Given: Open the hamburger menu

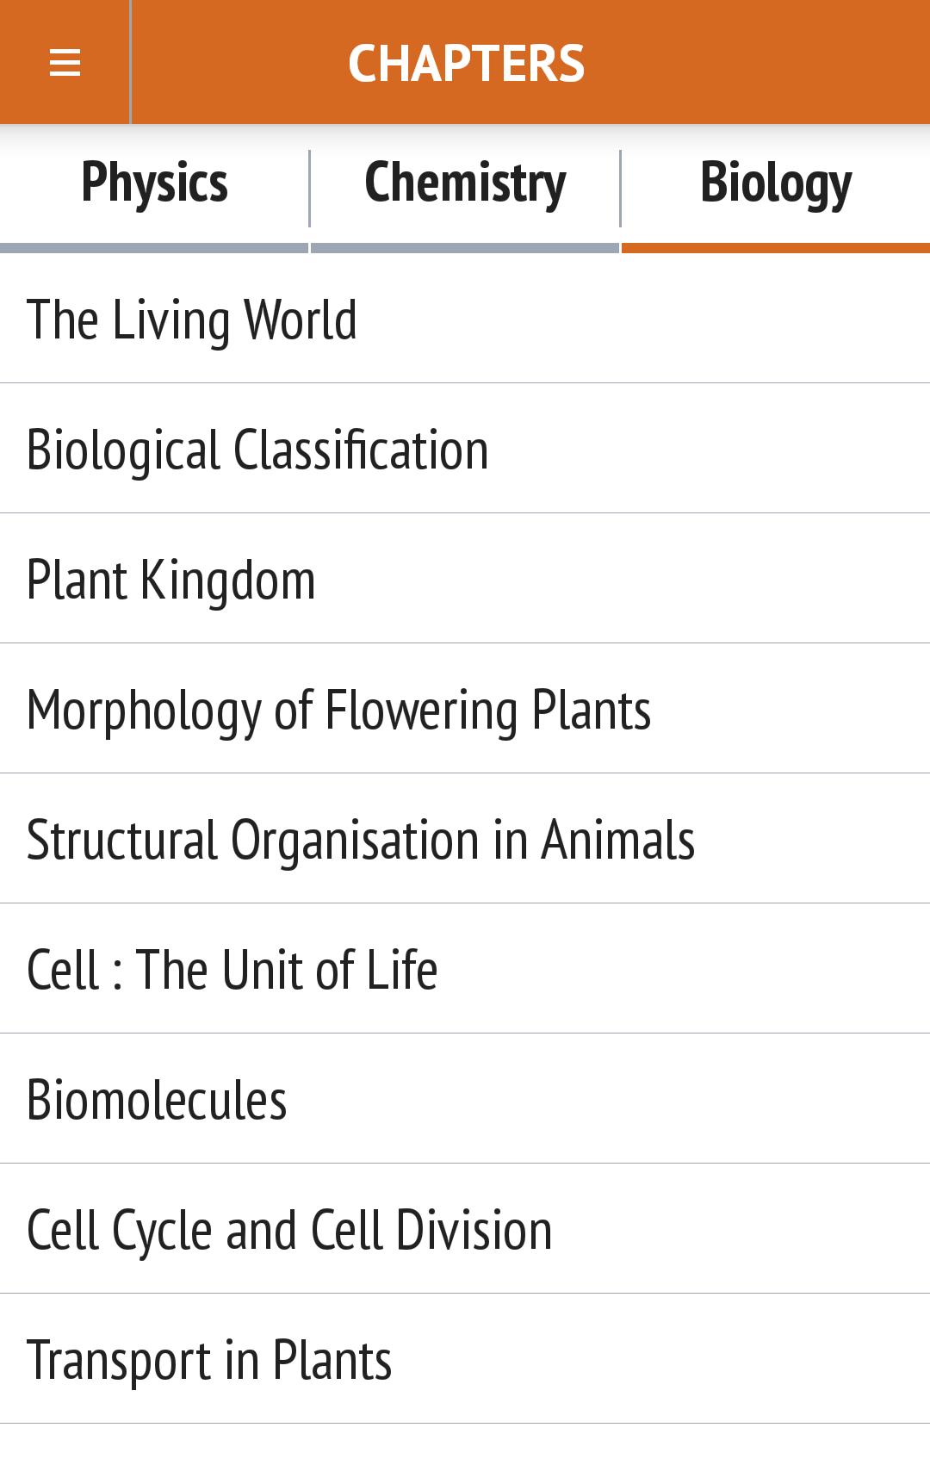Looking at the screenshot, I should [x=65, y=63].
